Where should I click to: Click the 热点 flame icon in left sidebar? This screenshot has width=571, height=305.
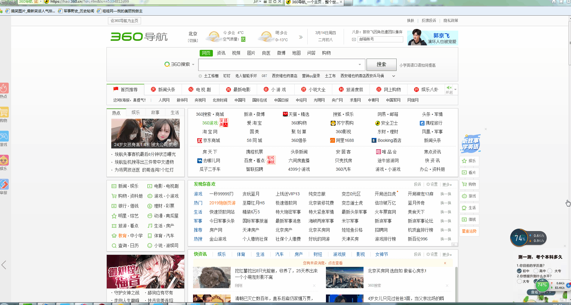[4, 88]
